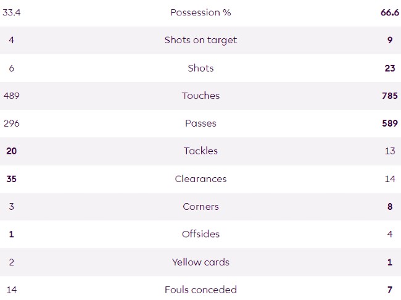Select the Yellow cards row label
Image resolution: width=401 pixels, height=300 pixels.
(200, 262)
